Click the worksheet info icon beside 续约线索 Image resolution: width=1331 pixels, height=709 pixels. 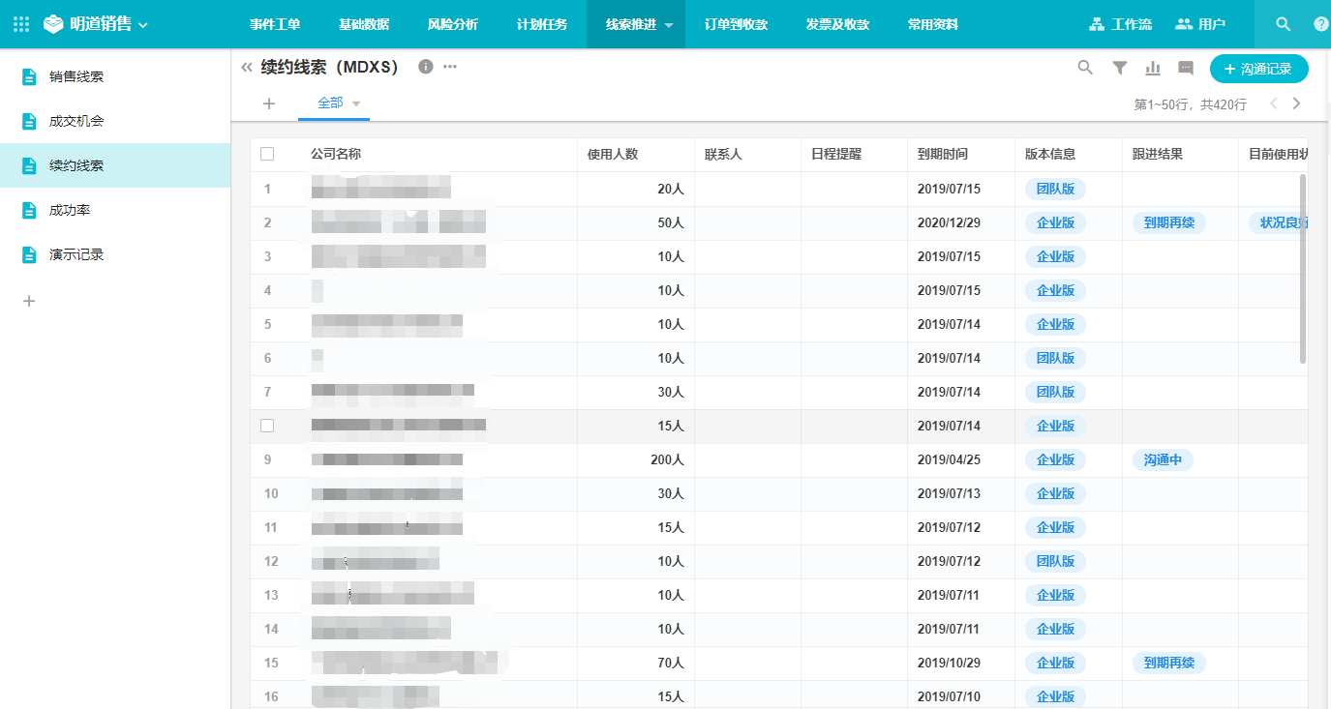click(425, 67)
